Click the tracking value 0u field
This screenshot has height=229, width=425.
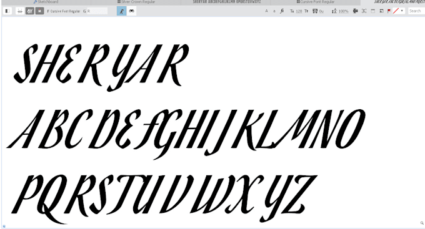[x=321, y=11]
